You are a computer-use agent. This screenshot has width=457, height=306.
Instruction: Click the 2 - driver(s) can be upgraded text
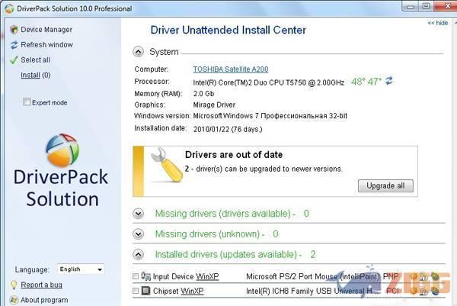pos(264,169)
